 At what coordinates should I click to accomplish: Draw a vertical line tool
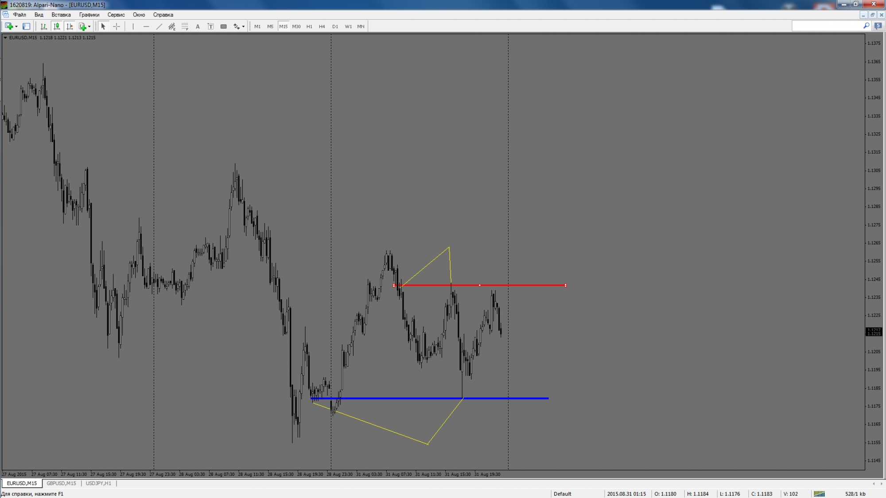coord(133,27)
